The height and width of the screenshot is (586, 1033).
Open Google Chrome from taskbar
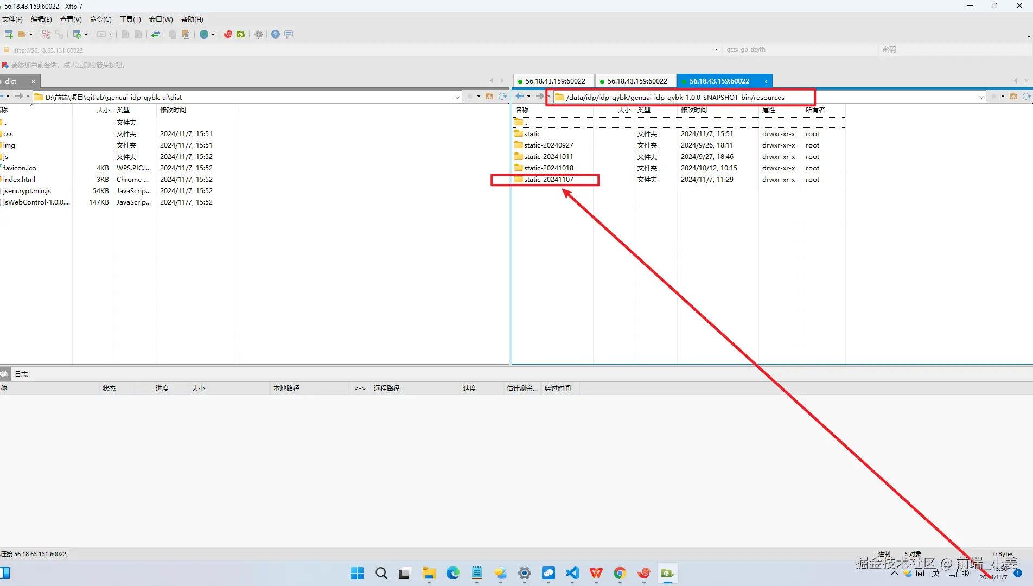pyautogui.click(x=620, y=574)
